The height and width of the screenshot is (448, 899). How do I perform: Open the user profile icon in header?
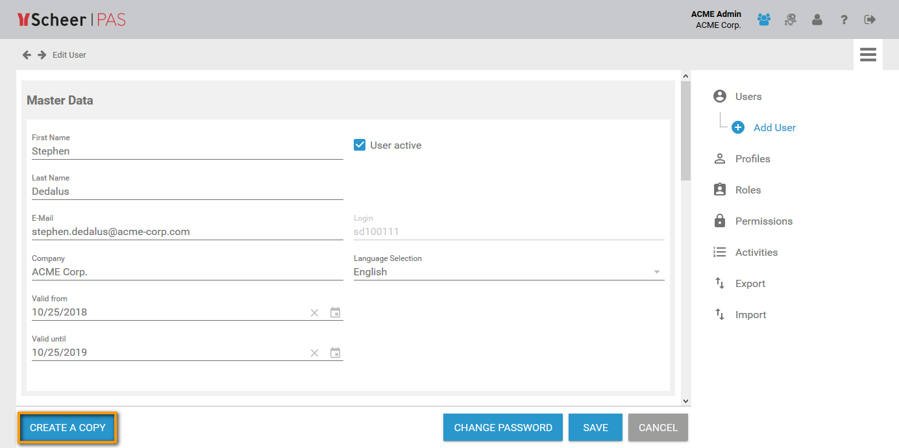[817, 20]
